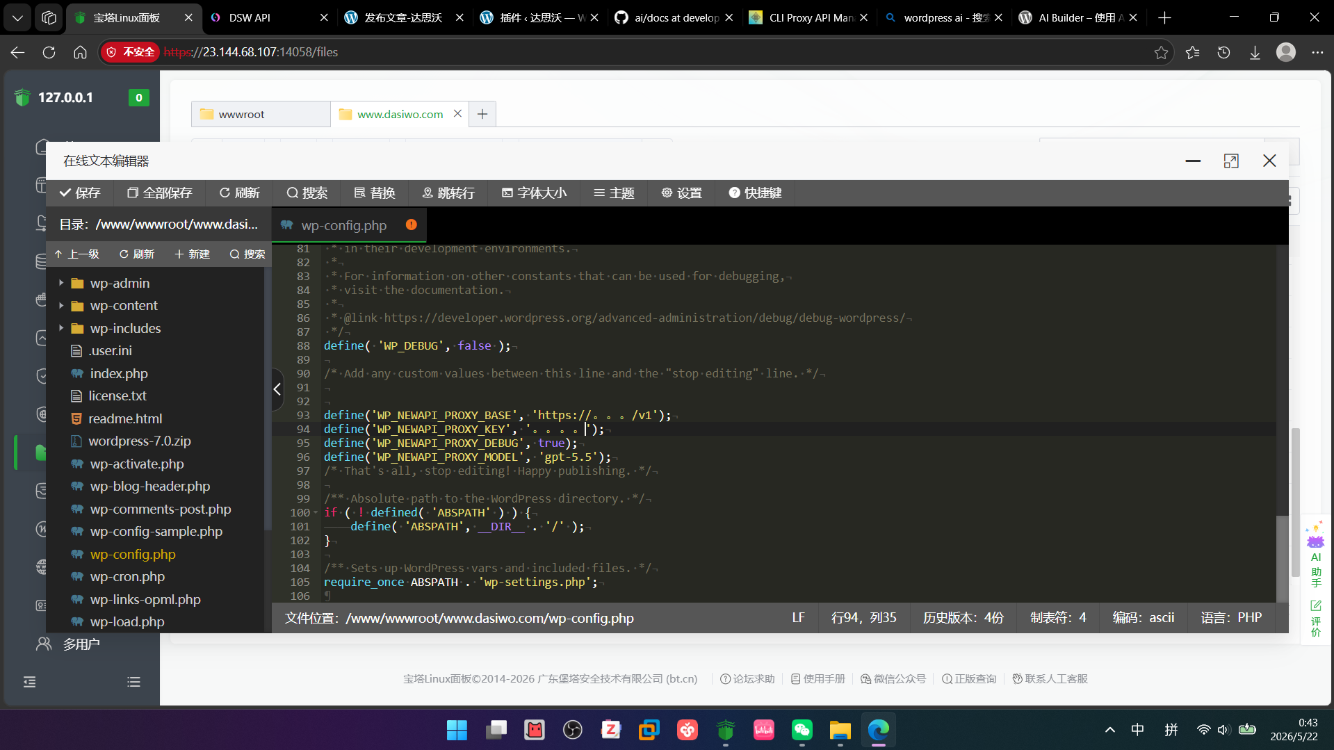
Task: Expand the wp-admin folder arrow
Action: click(x=61, y=283)
